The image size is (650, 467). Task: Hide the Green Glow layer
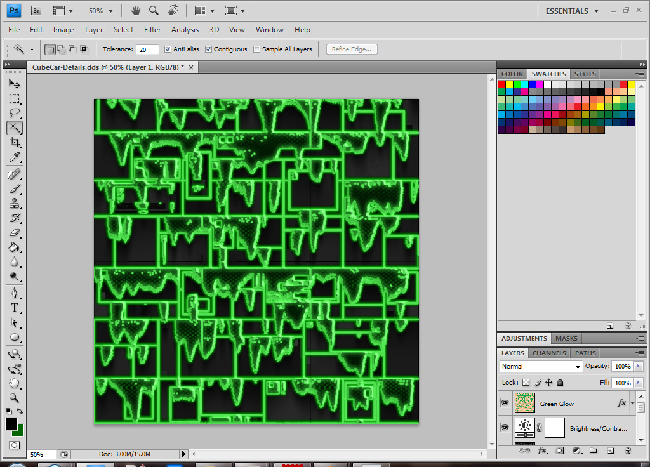point(505,403)
